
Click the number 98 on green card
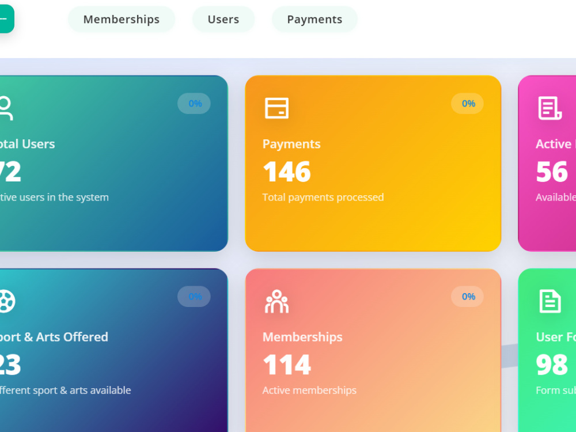[x=552, y=365]
